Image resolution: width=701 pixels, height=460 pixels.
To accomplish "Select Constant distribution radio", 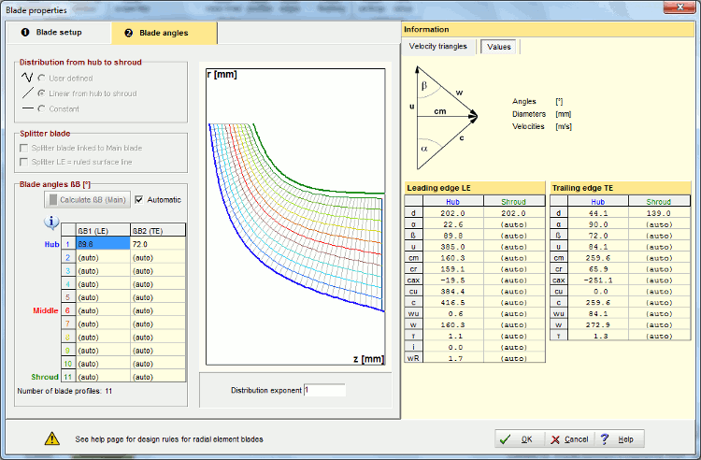I will 41,108.
